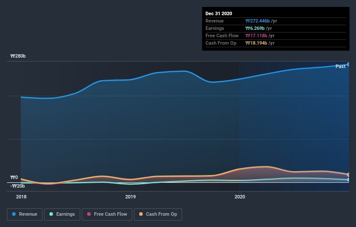Click the Dec 31 2020 tooltip date
Viewport: 356px width, 227px height.
point(219,13)
